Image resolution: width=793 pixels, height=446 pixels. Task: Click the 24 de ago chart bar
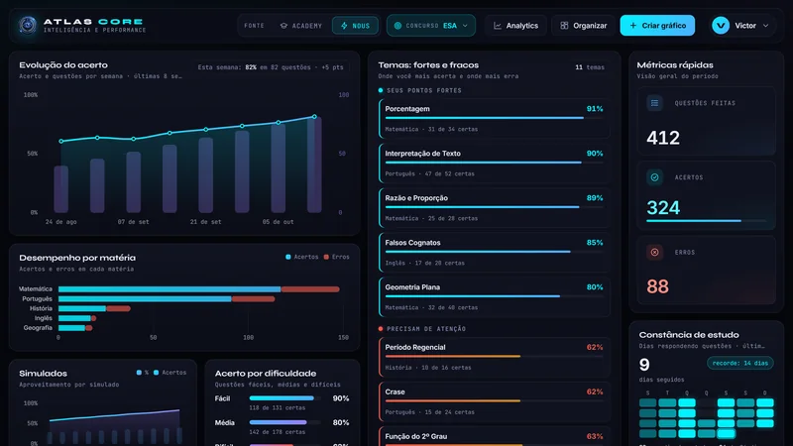[x=61, y=189]
